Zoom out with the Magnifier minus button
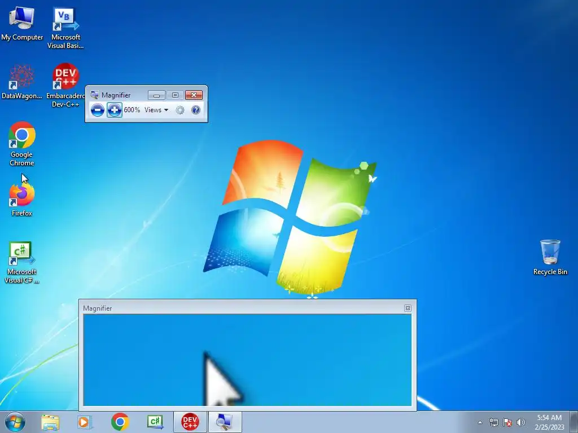The height and width of the screenshot is (433, 578). coord(97,110)
